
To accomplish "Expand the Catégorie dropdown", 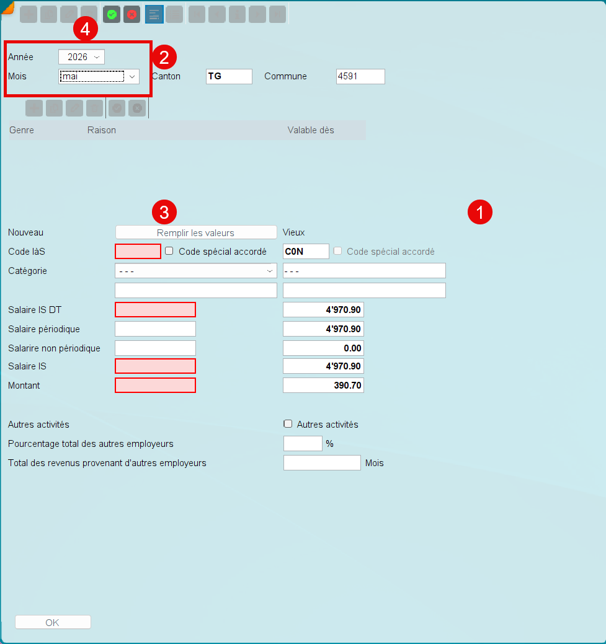I will [x=196, y=271].
